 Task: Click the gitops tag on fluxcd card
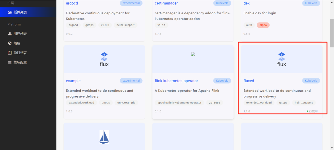pos(283,103)
